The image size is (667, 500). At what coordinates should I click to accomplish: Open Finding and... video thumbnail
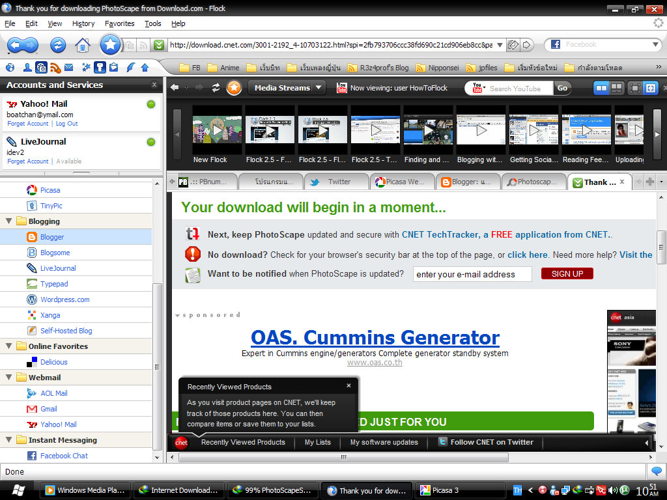428,130
